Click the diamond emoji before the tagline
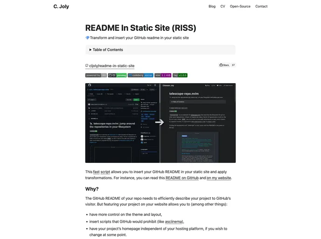The image size is (321, 239). coord(87,38)
